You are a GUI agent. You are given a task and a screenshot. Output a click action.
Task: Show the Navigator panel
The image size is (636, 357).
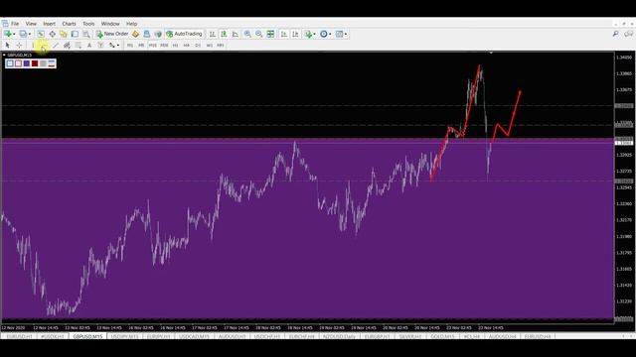[x=64, y=34]
